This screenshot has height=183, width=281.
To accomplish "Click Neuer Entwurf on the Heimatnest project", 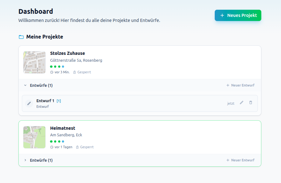I will point(240,160).
